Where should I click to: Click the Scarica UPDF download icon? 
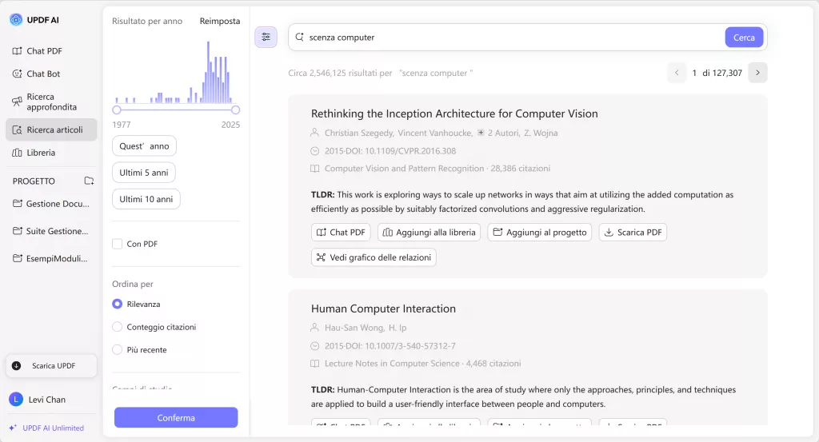[x=17, y=366]
